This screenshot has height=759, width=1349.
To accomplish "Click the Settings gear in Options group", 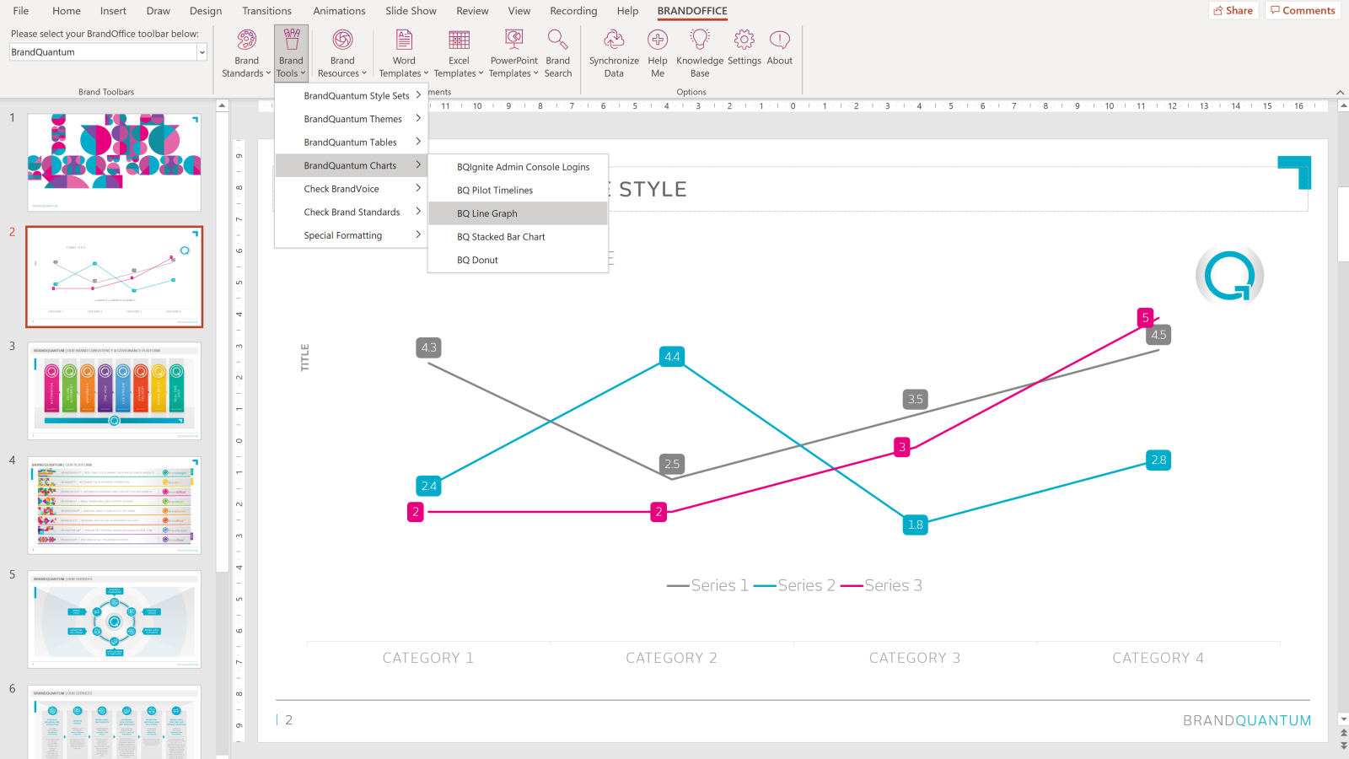I will coord(744,40).
